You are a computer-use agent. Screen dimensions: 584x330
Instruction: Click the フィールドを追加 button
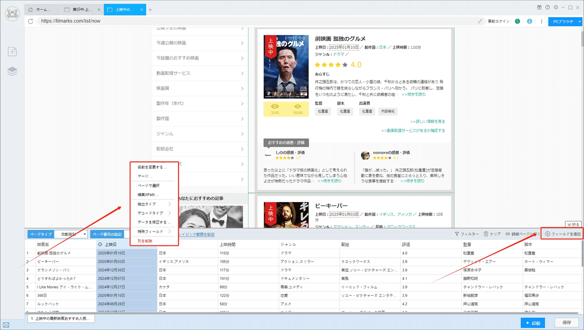(563, 234)
